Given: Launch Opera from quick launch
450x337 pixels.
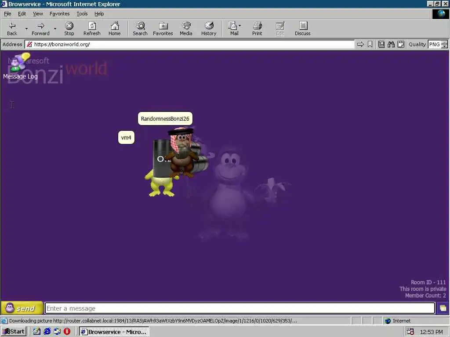Looking at the screenshot, I should (x=67, y=332).
